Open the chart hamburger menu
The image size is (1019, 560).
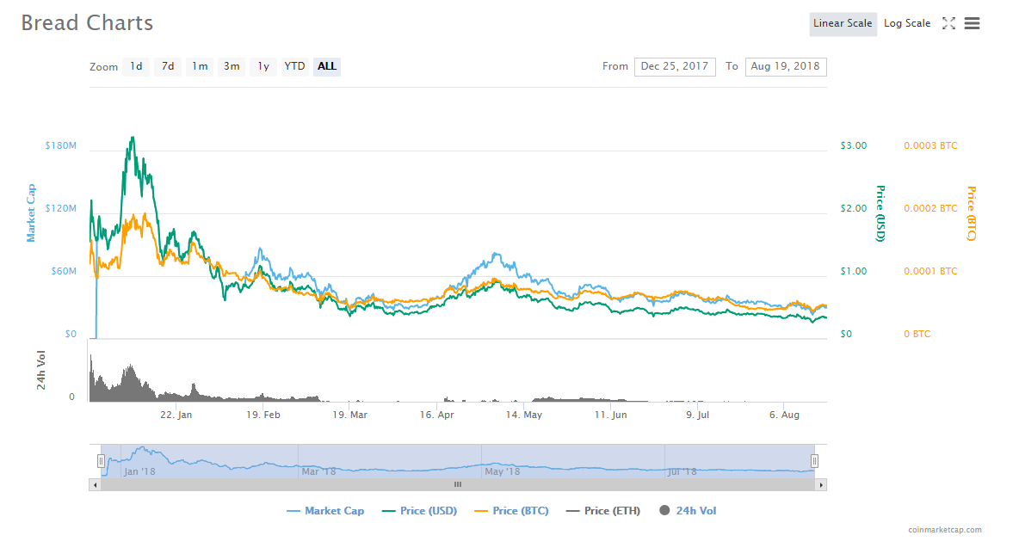coord(973,23)
